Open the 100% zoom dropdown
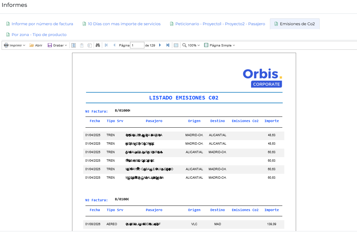The width and height of the screenshot is (357, 234). [191, 45]
